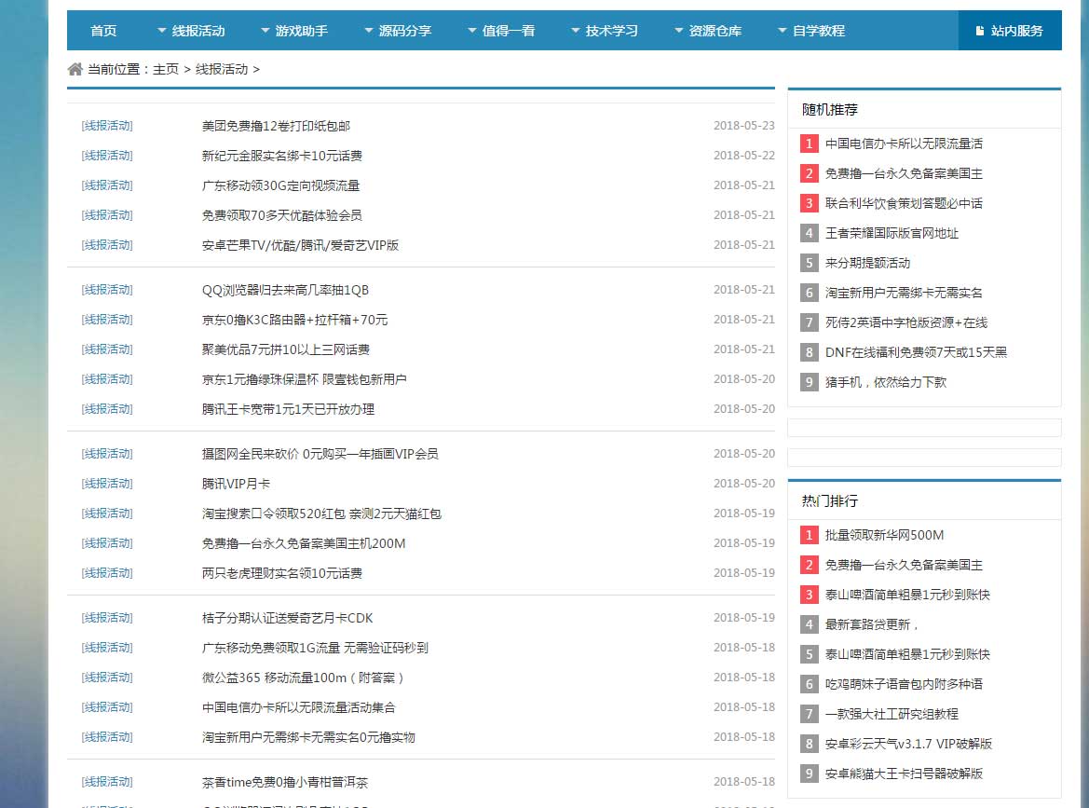Click gray badge 9 beside 猪手机，依然给力下款
The image size is (1089, 808).
(x=809, y=382)
